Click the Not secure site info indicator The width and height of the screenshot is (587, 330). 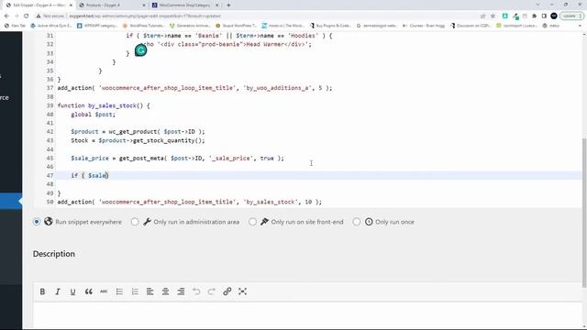pos(50,16)
